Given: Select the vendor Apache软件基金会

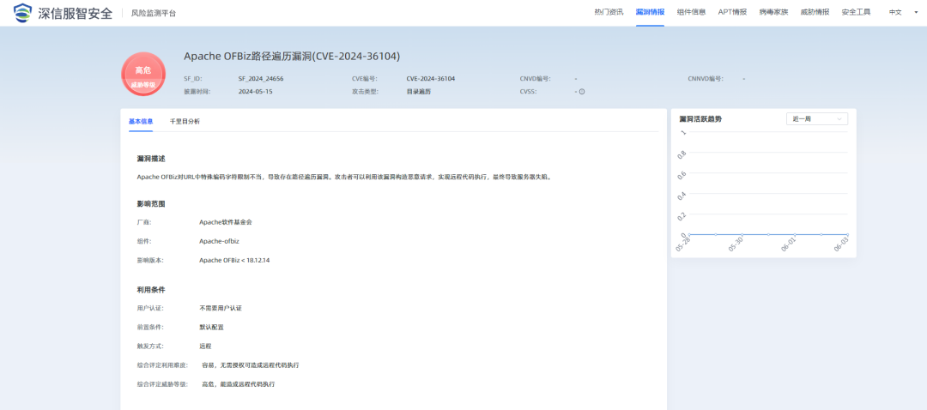Looking at the screenshot, I should pyautogui.click(x=226, y=222).
